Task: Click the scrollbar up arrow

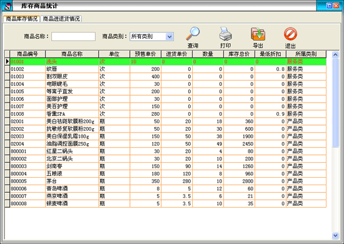Action: click(x=335, y=54)
